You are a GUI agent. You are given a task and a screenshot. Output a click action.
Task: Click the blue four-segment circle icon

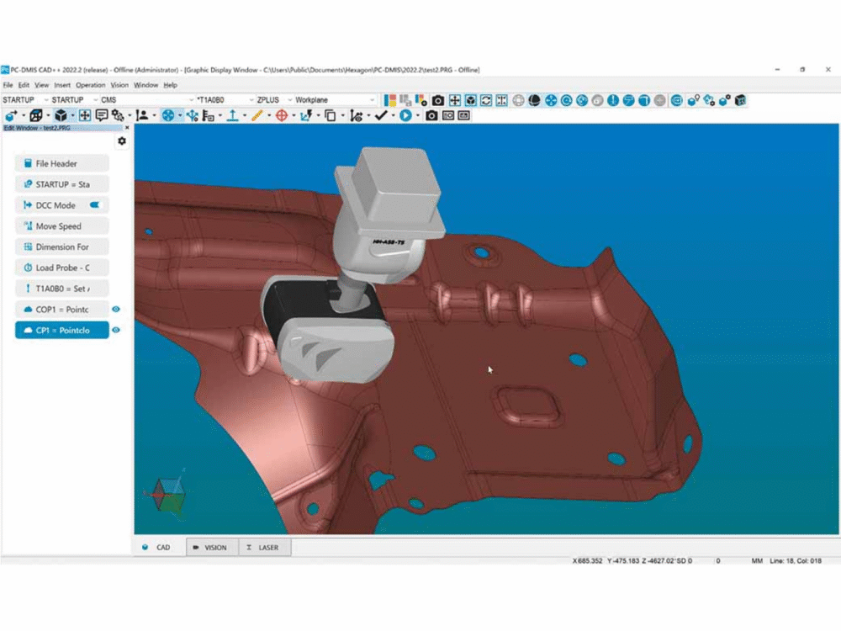click(168, 115)
